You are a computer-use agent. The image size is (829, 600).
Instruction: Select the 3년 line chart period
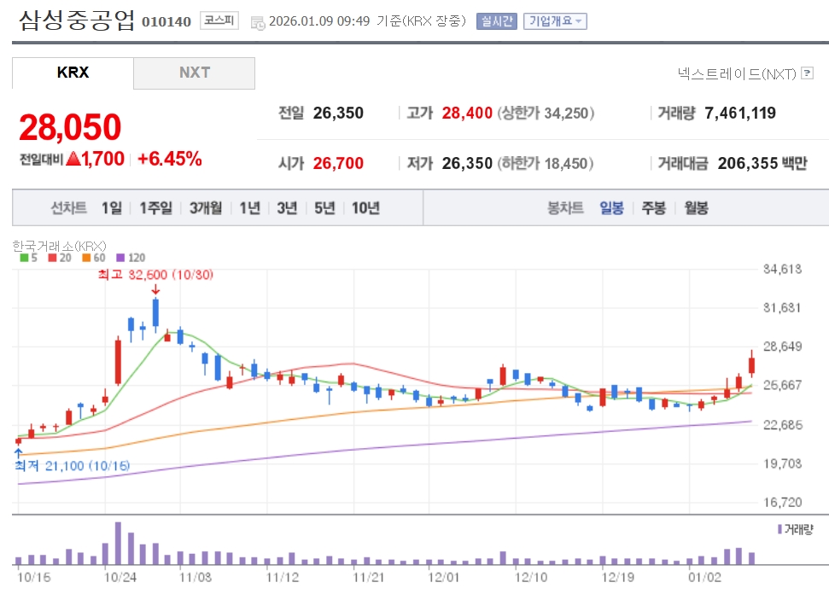(x=287, y=207)
